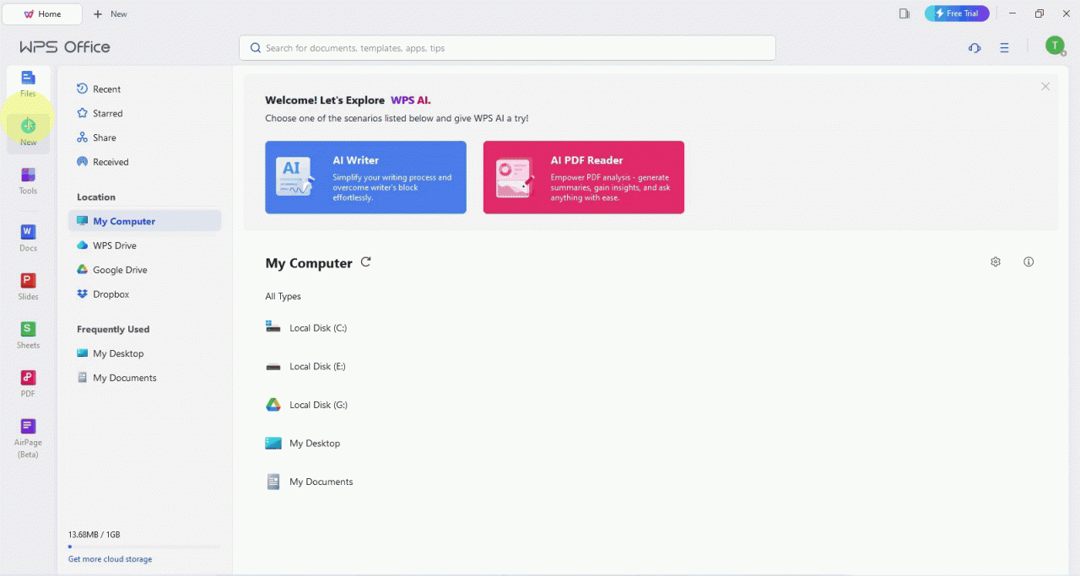Screen dimensions: 1080x576
Task: Click the cloud storage usage bar
Action: [144, 546]
